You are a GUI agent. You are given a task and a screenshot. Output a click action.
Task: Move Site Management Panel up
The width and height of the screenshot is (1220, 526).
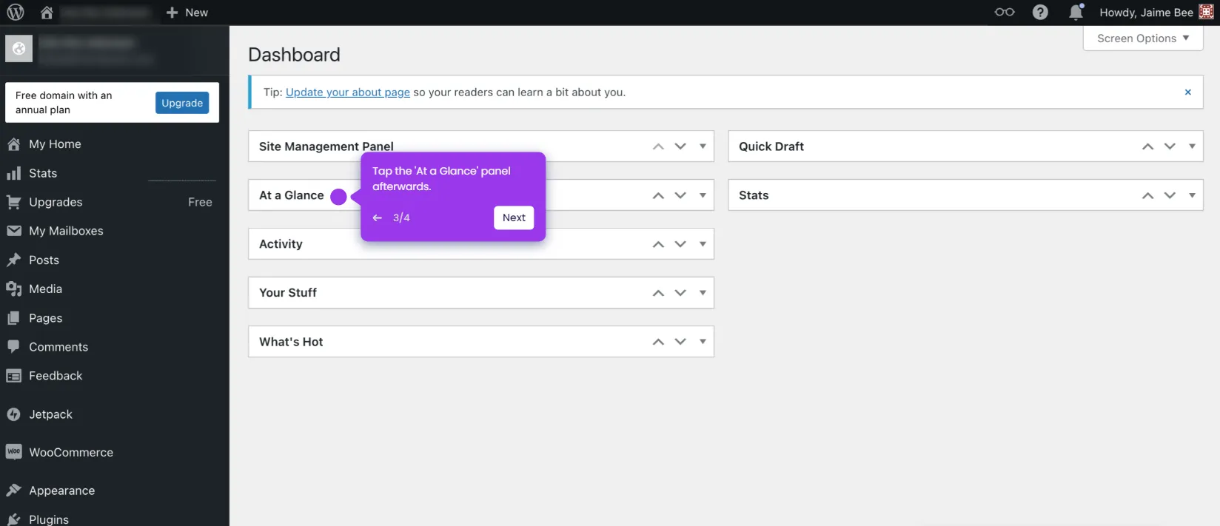(x=658, y=146)
